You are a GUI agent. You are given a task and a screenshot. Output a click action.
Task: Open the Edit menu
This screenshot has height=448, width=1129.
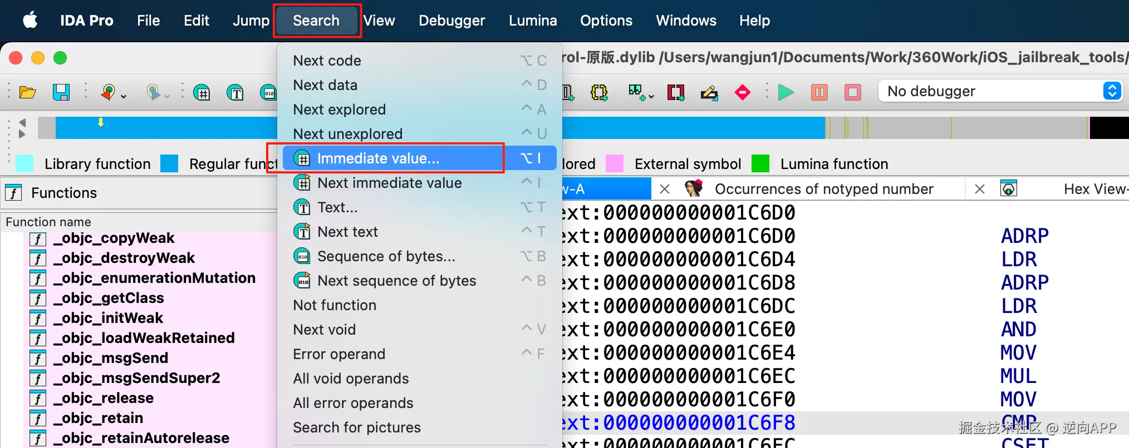click(x=197, y=21)
